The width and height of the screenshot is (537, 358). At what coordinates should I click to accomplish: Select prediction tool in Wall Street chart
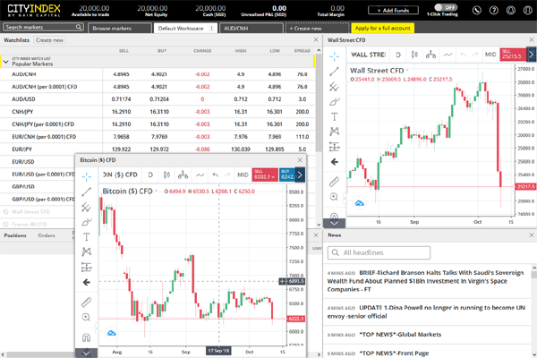point(334,147)
